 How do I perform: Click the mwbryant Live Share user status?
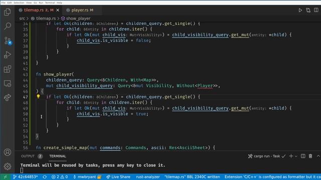[x=87, y=177]
